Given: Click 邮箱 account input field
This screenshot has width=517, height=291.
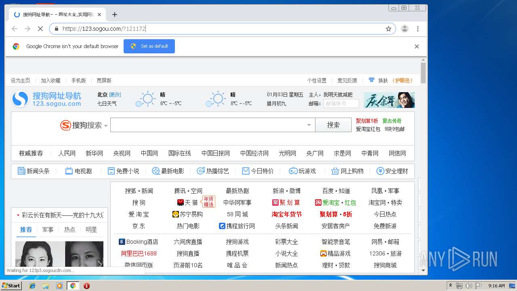Looking at the screenshot, I should (x=341, y=103).
